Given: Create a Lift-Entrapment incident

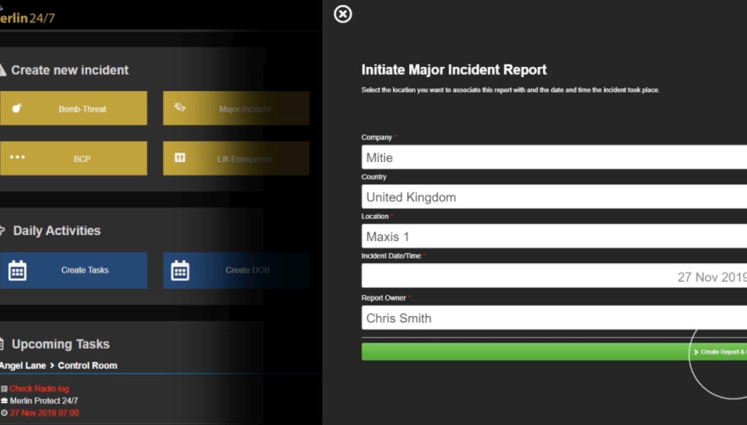Looking at the screenshot, I should (237, 158).
